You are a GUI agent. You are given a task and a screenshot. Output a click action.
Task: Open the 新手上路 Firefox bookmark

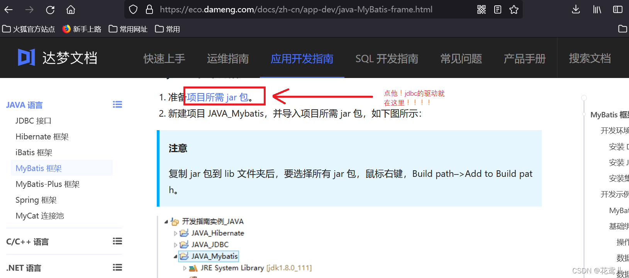pos(82,29)
